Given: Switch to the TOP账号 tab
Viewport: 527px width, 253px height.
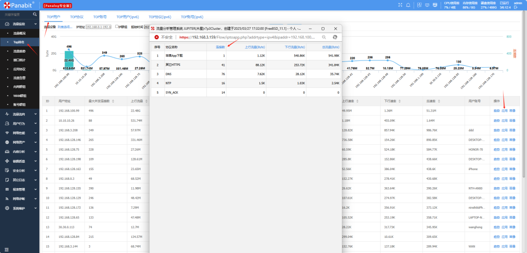Looking at the screenshot, I should (x=100, y=17).
